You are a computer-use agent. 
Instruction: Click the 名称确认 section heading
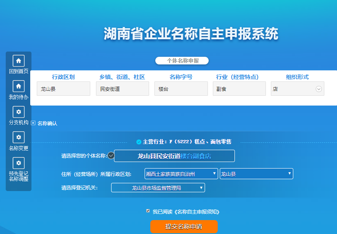47,124
